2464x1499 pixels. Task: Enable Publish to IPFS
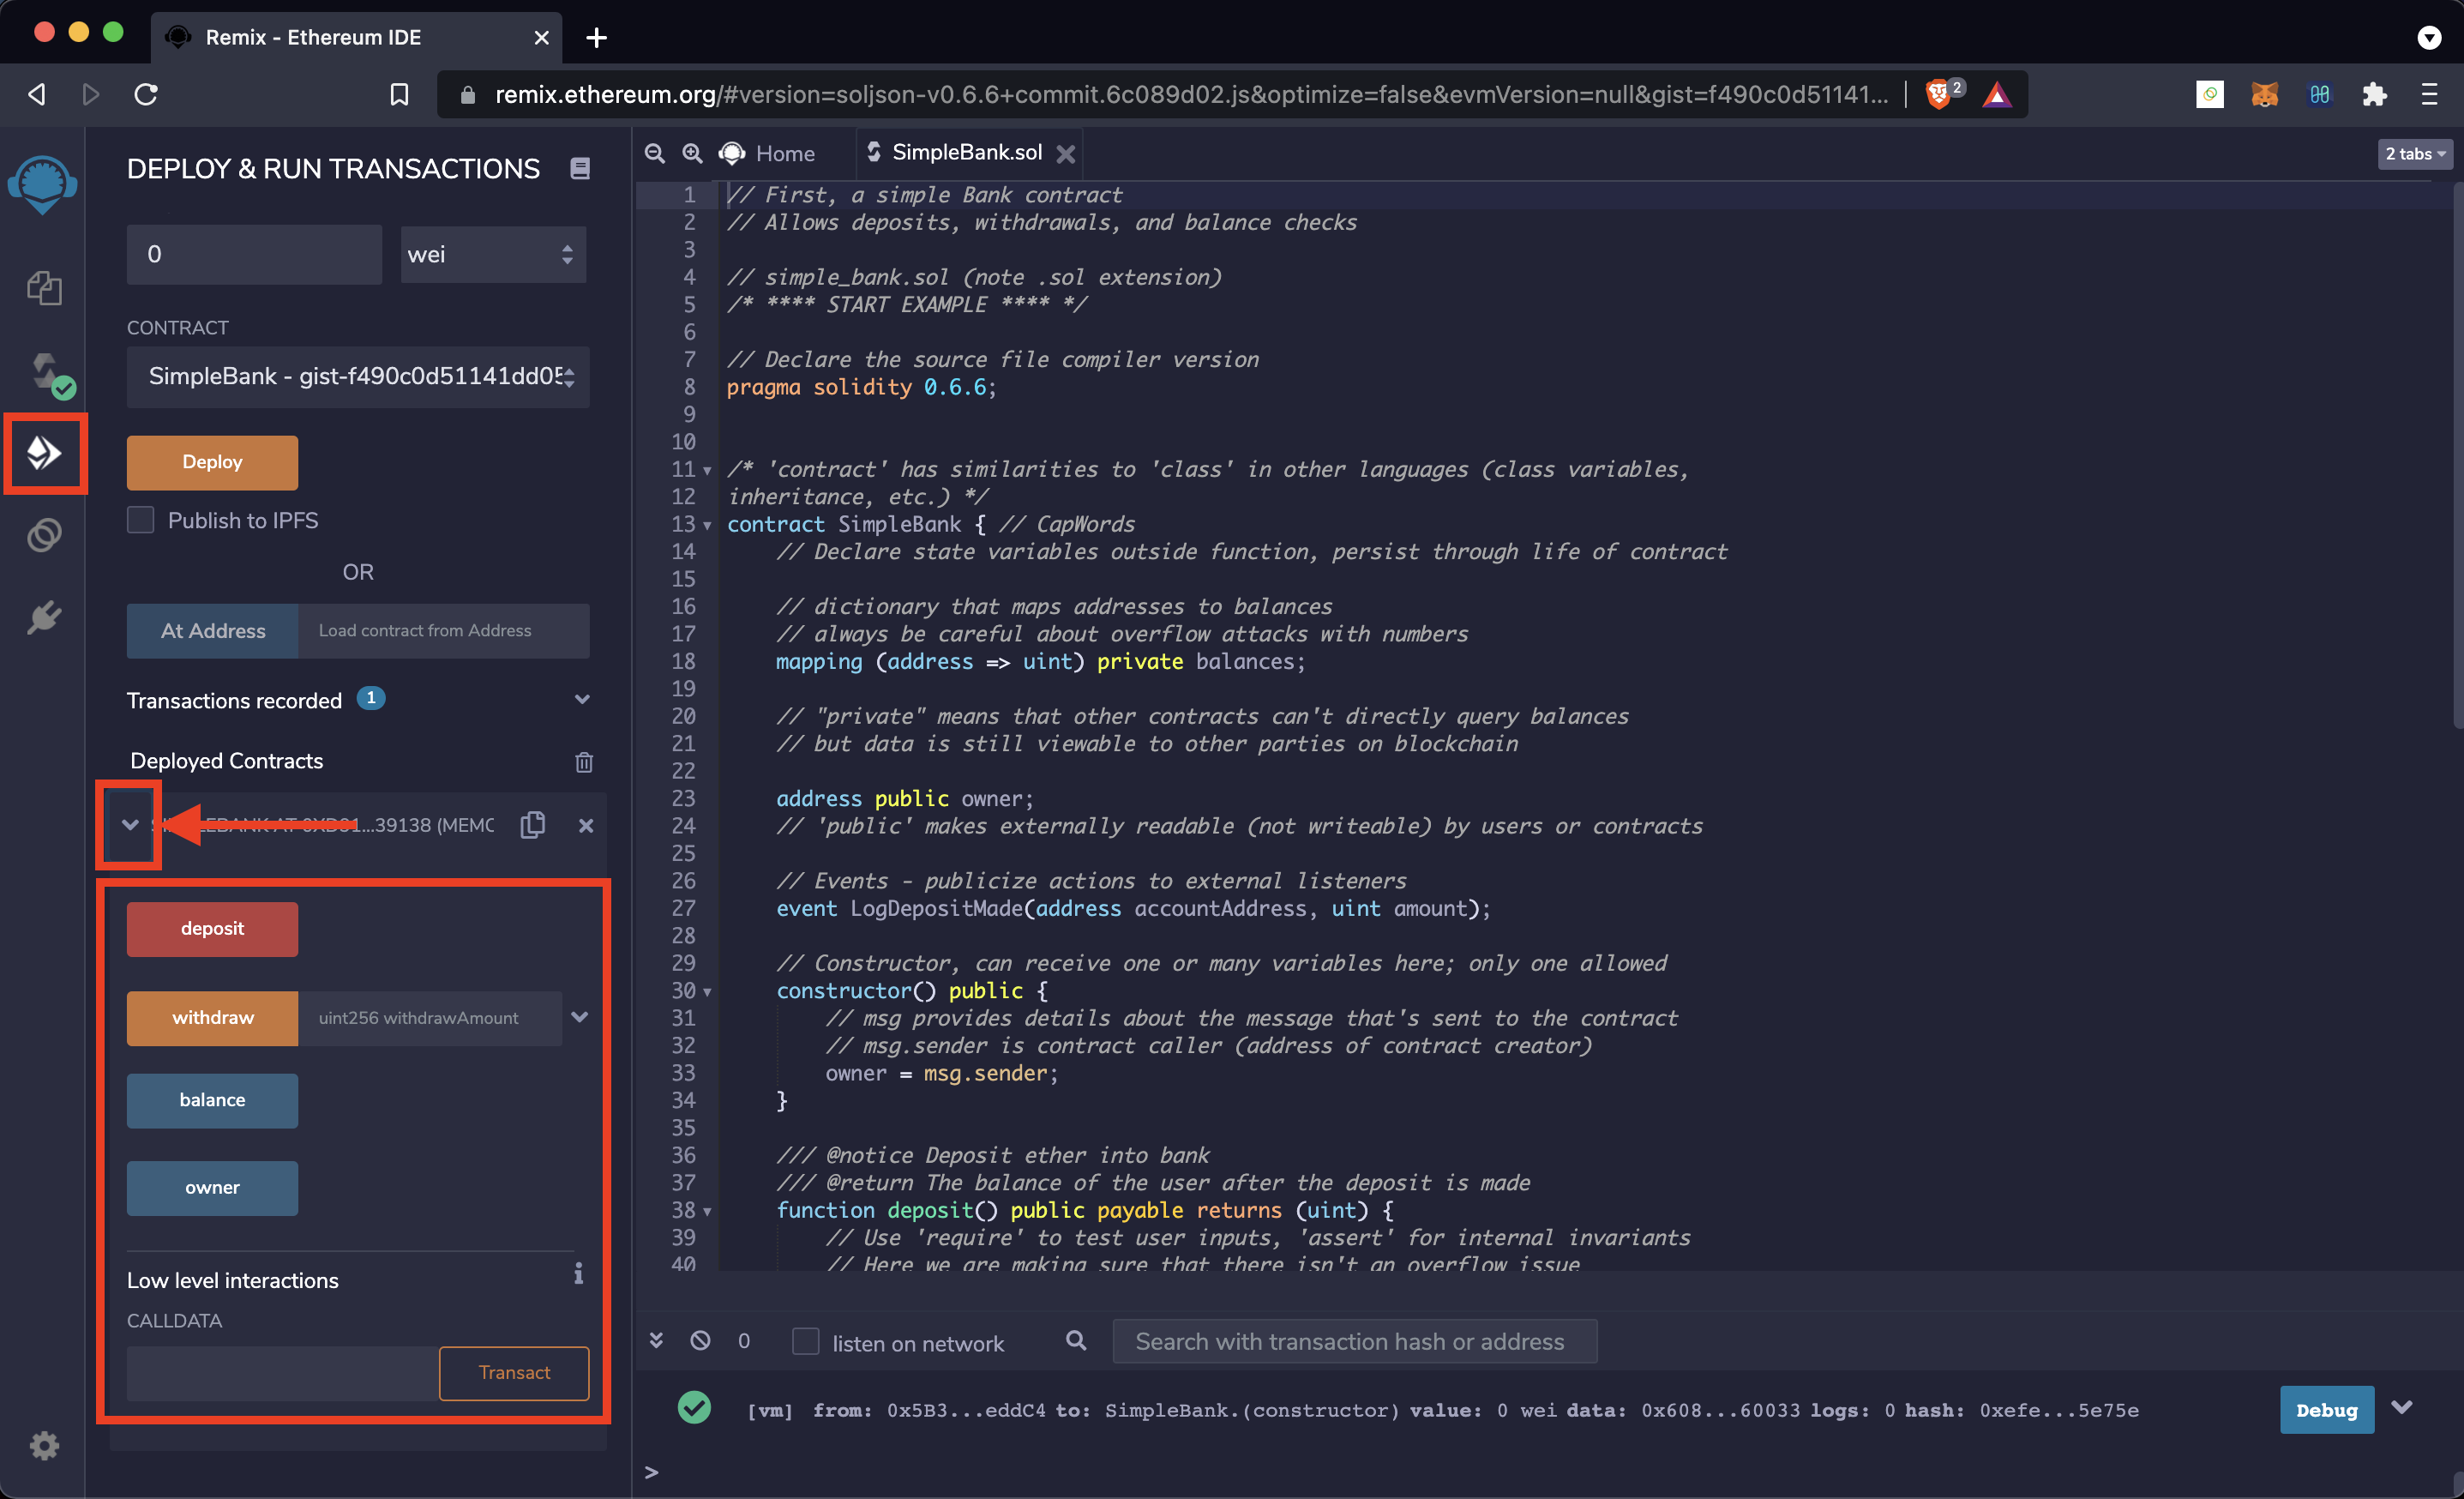tap(140, 520)
